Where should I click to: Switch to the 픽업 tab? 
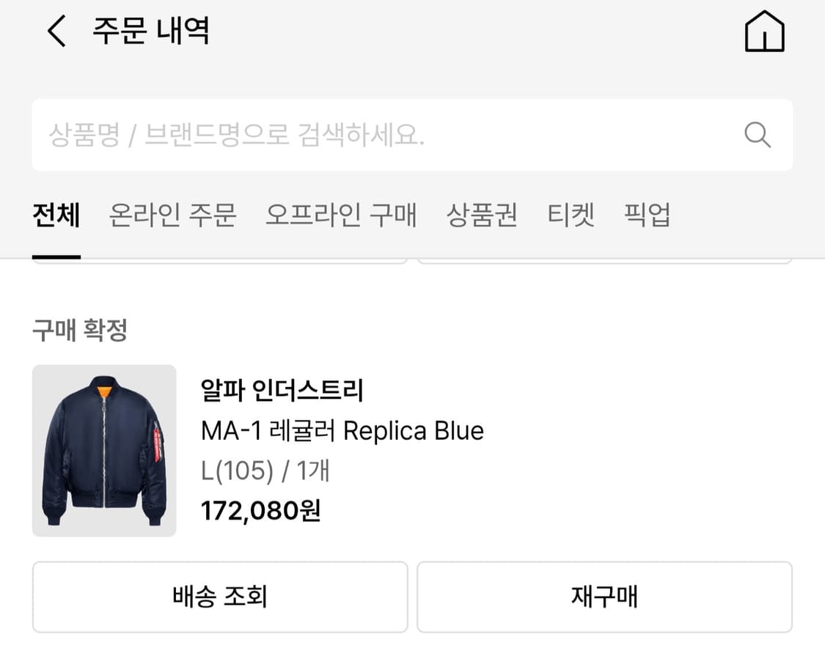(646, 216)
